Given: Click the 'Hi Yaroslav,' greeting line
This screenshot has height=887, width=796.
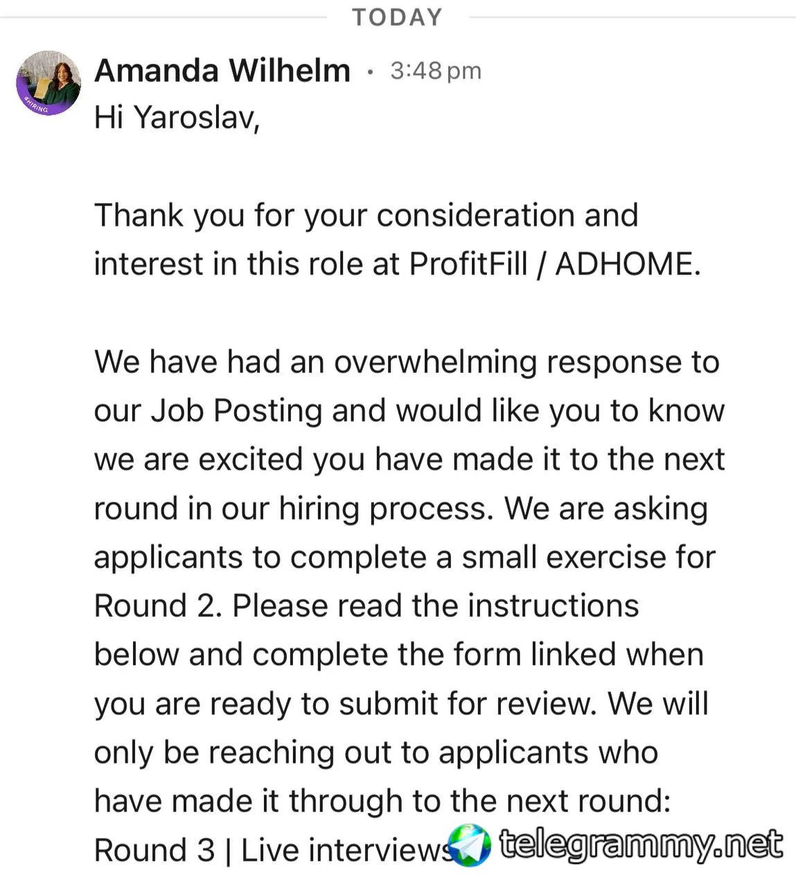Looking at the screenshot, I should point(177,117).
